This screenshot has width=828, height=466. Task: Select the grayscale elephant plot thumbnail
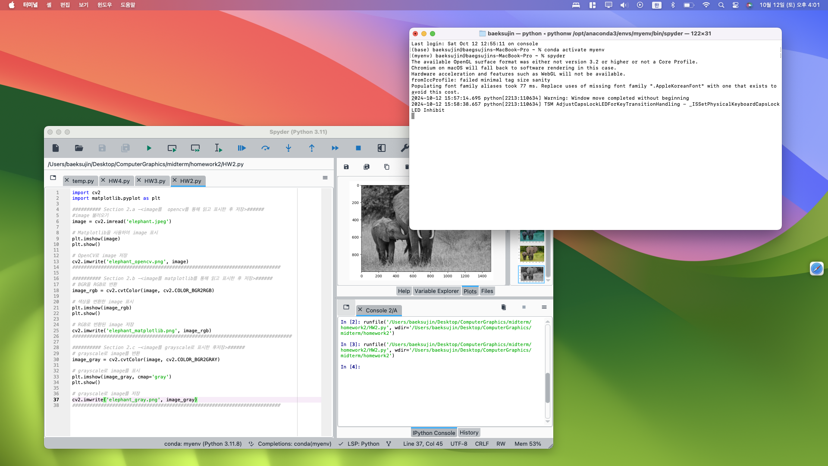tap(531, 274)
